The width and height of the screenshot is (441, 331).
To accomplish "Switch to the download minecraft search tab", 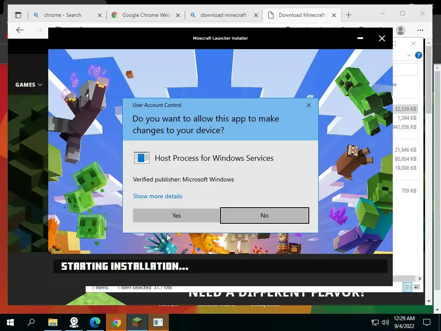I will coord(224,15).
